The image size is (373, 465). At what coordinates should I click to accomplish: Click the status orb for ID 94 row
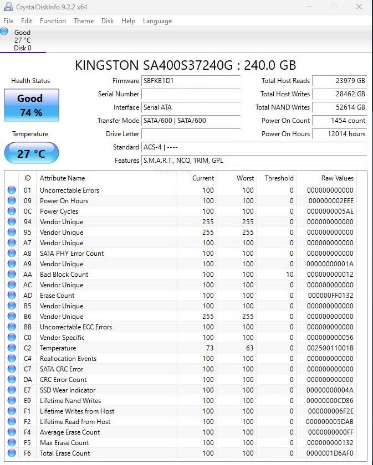(x=12, y=221)
